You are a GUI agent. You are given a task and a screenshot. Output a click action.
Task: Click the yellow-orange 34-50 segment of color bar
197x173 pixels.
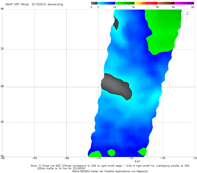coord(146,3)
